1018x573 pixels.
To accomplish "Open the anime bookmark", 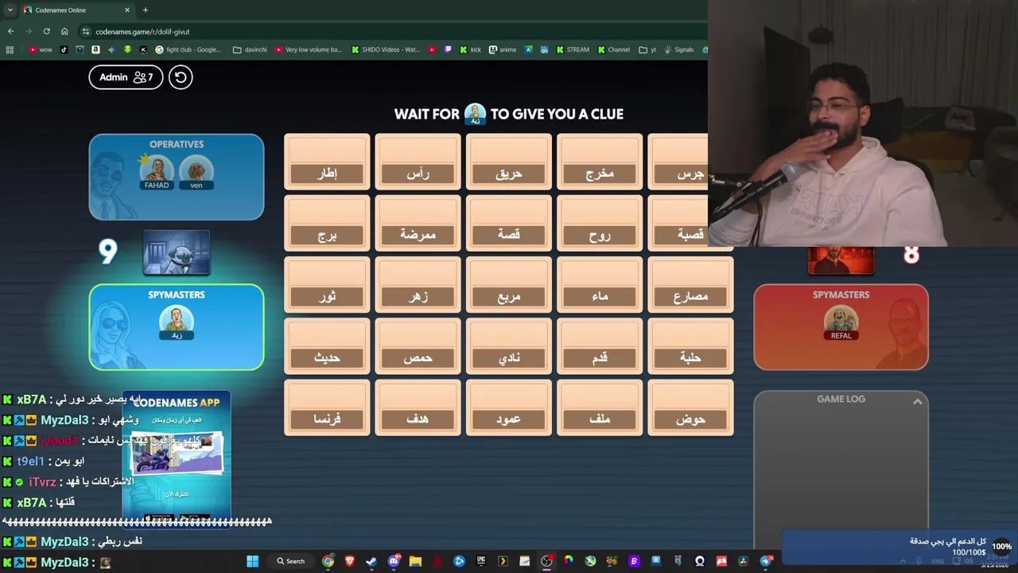I will pos(503,49).
